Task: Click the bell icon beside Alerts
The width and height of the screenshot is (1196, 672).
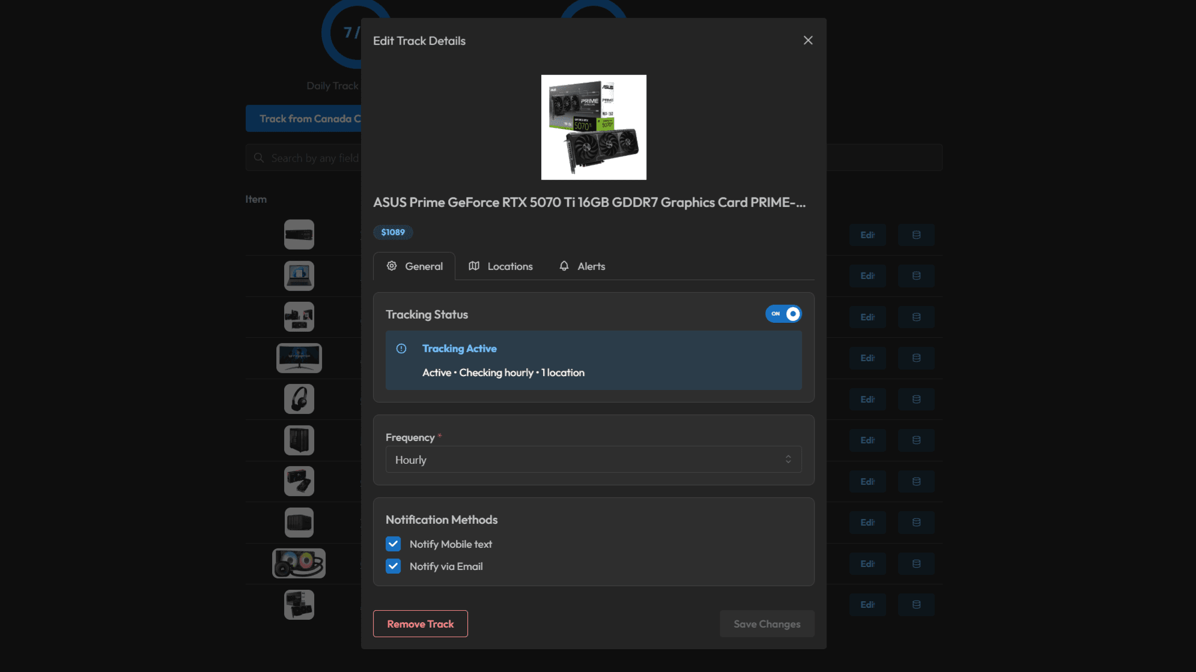Action: [x=564, y=266]
